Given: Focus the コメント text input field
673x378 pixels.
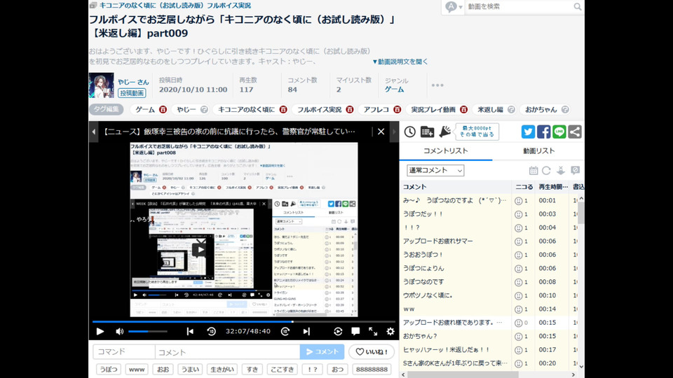Looking at the screenshot, I should (x=227, y=352).
